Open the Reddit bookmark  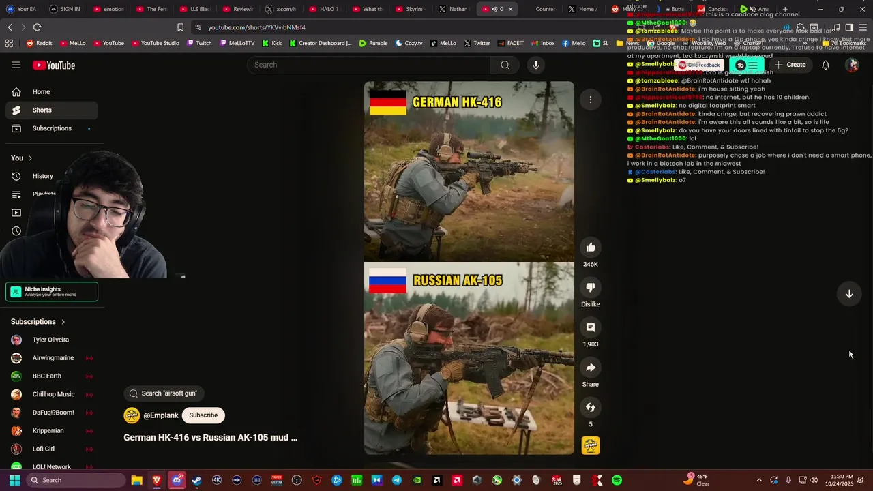[39, 43]
